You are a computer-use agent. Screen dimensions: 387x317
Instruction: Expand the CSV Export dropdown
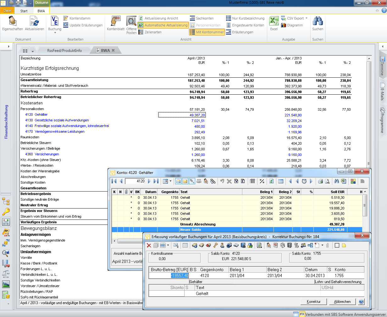point(306,18)
